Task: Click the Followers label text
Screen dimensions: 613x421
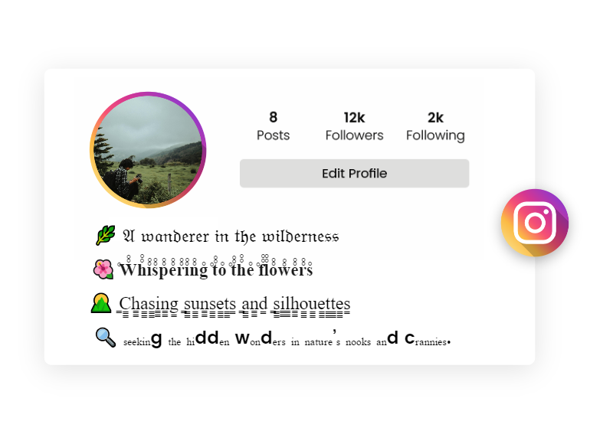Action: coord(354,135)
